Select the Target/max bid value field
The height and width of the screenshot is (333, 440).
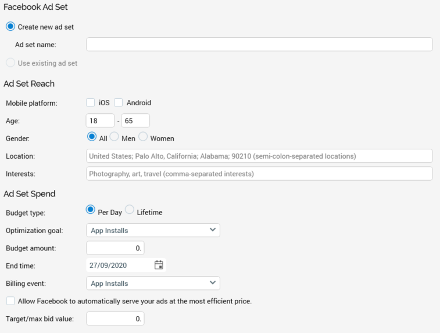pos(115,318)
